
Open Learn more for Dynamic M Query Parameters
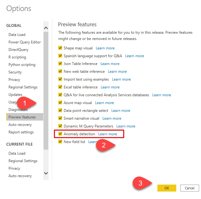tap(126, 126)
